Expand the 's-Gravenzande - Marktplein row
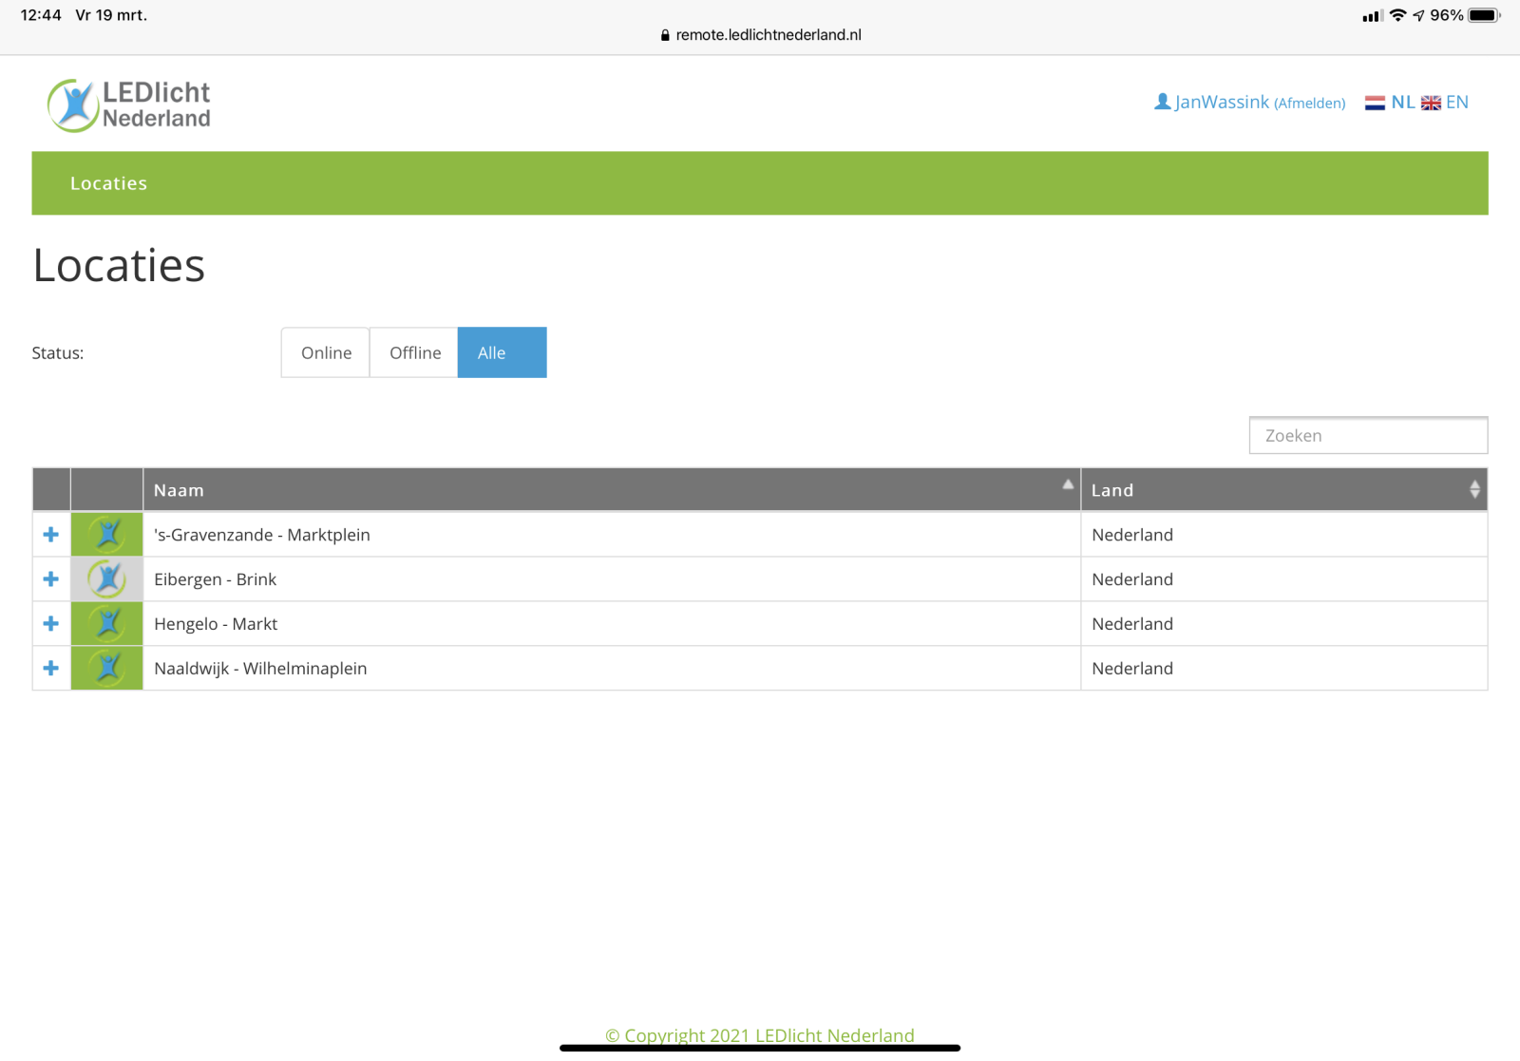This screenshot has height=1061, width=1520. (51, 535)
